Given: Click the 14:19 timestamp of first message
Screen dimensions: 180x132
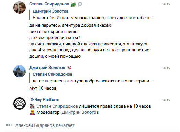Looking at the screenshot, I should (166, 4).
